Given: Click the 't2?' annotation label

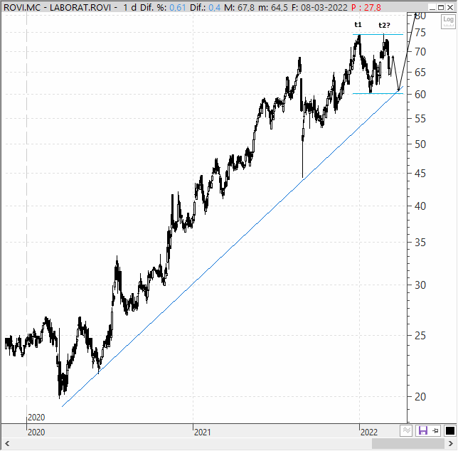Looking at the screenshot, I should (x=384, y=26).
